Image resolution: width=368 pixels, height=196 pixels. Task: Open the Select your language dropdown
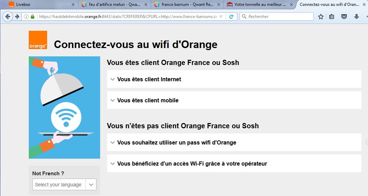[64, 185]
